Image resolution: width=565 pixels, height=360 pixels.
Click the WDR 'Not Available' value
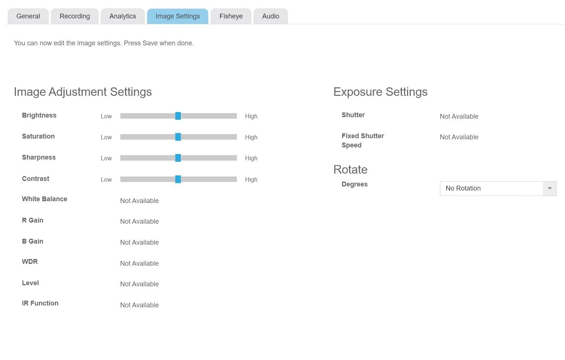point(139,263)
